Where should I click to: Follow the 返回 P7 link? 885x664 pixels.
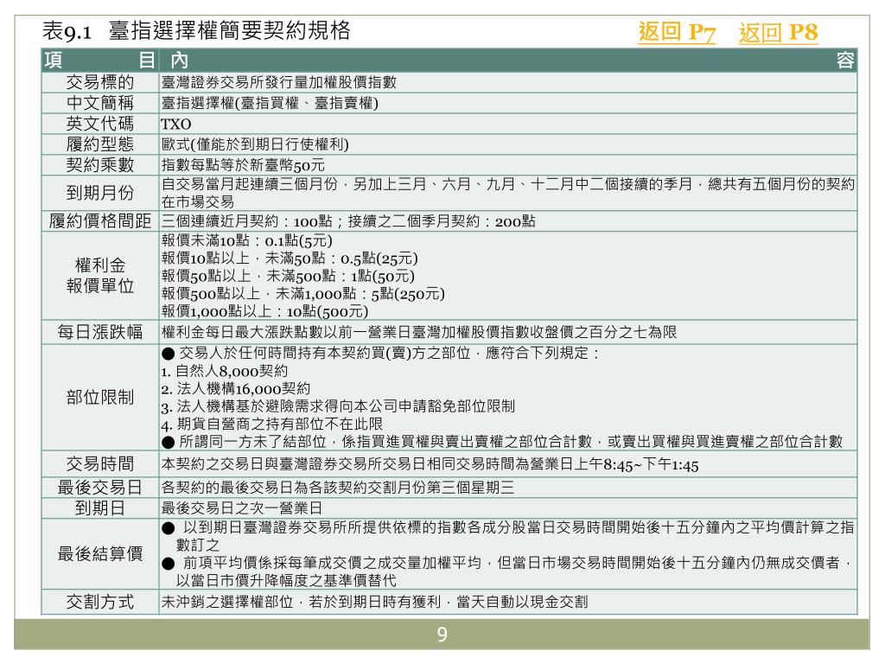[677, 32]
